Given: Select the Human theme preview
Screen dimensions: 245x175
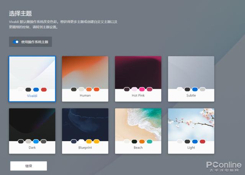Looking at the screenshot, I should click(85, 72).
